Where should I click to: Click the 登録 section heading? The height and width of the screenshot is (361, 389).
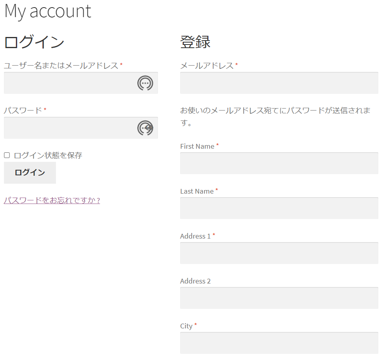coord(195,42)
